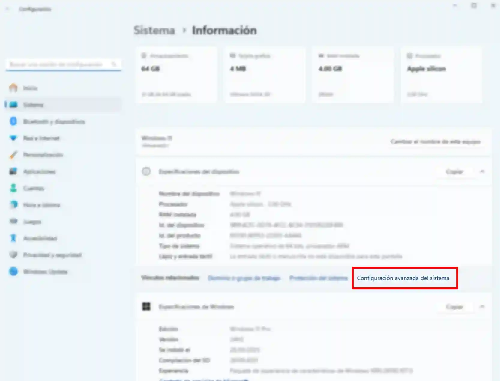Open Bluetooth y dispositivos settings
500x381 pixels.
tap(63, 121)
